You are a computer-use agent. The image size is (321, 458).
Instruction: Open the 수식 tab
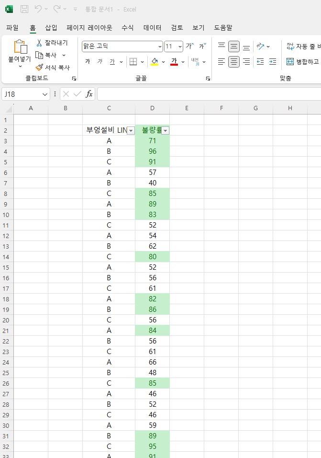pyautogui.click(x=127, y=28)
